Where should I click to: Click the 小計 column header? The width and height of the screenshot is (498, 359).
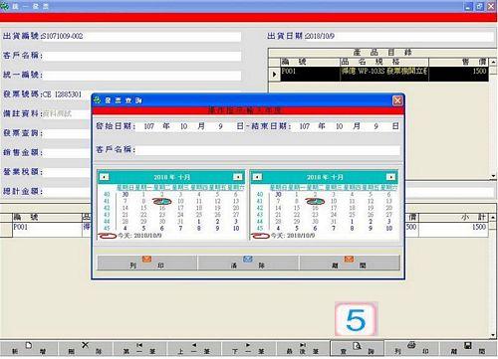pyautogui.click(x=453, y=217)
